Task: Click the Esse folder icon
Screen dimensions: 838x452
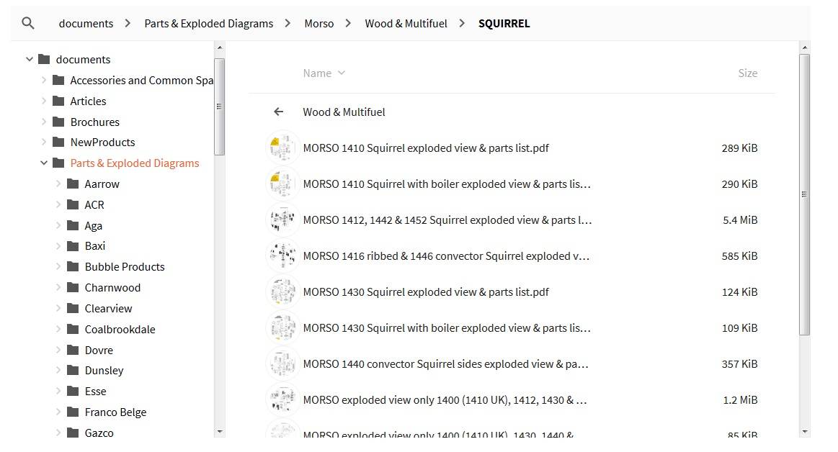Action: [73, 390]
